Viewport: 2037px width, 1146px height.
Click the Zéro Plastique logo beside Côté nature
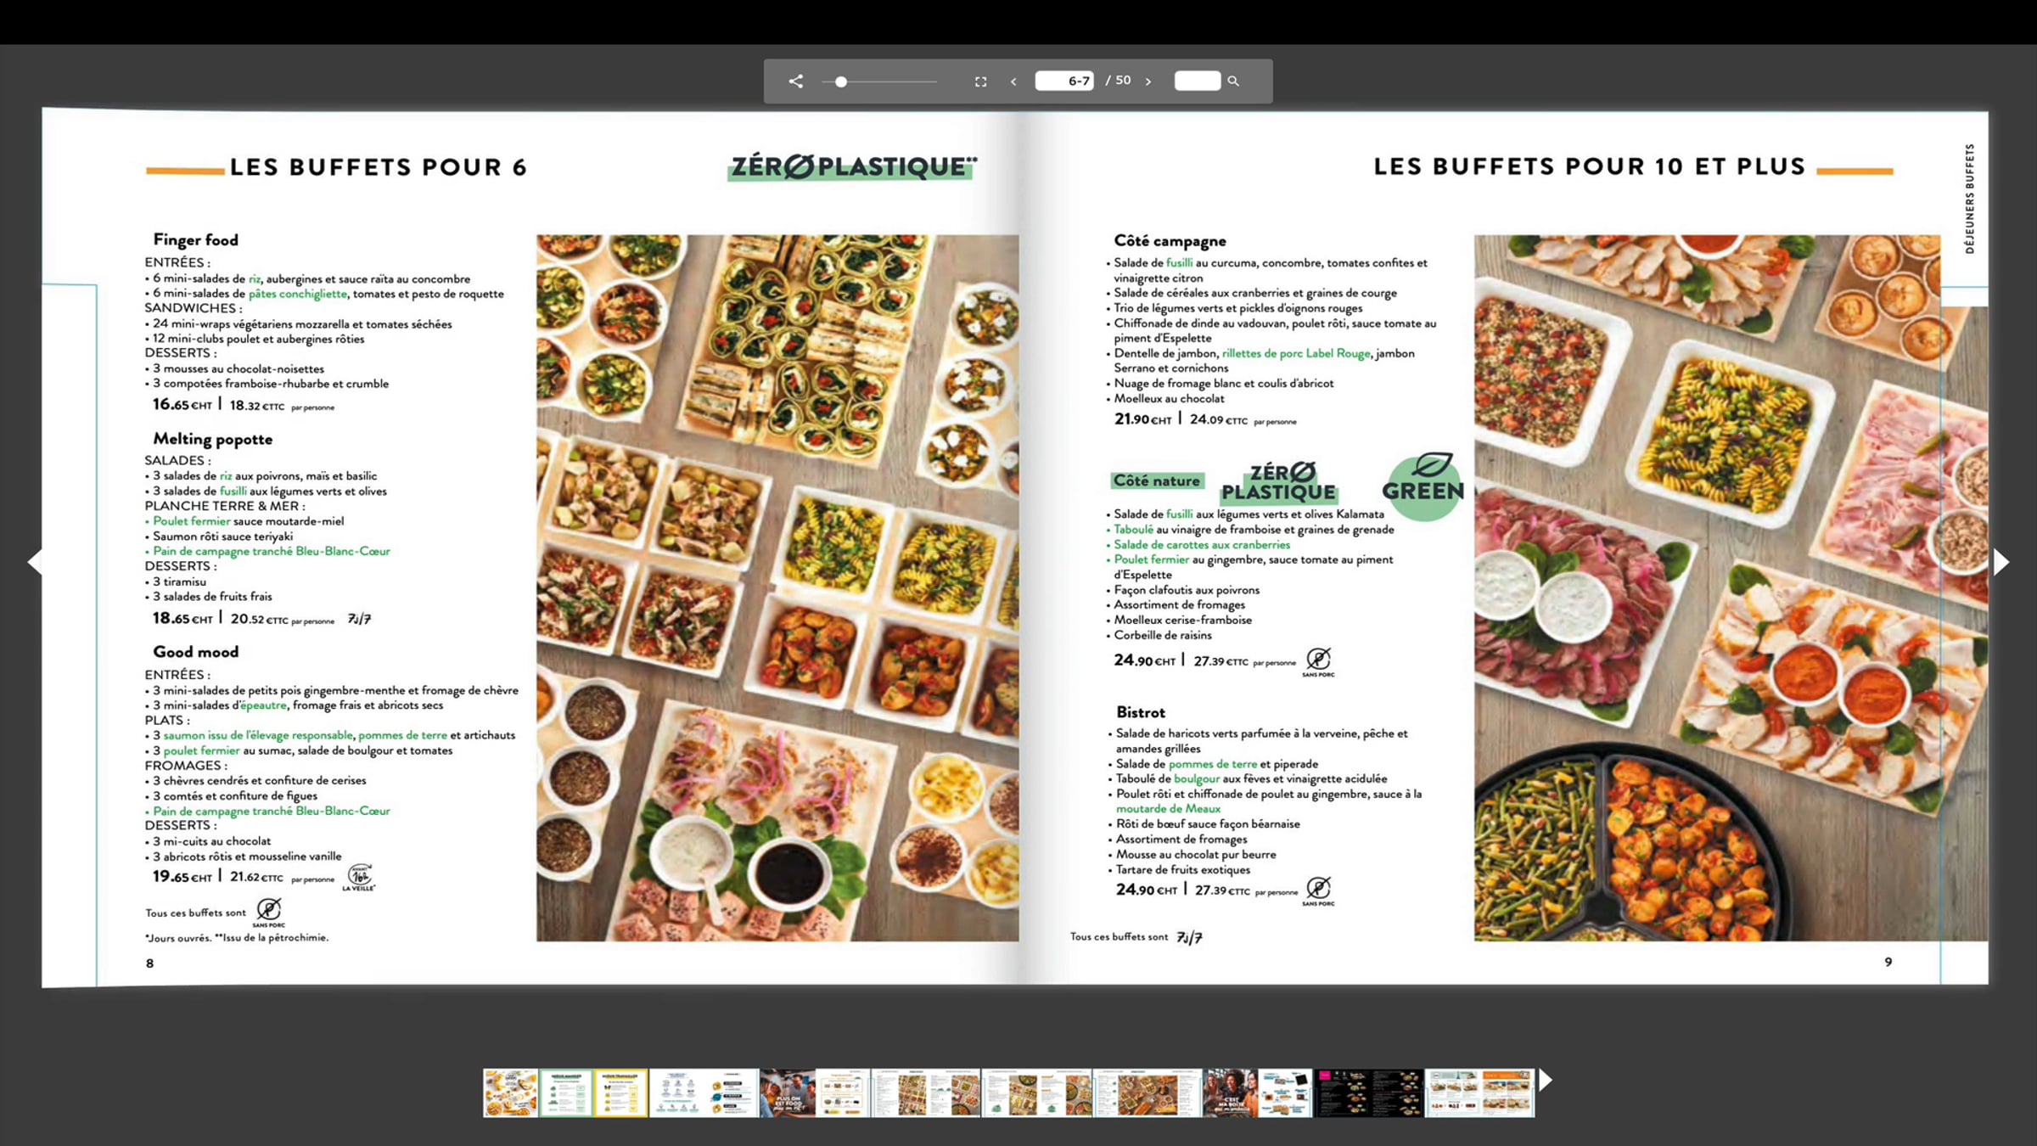[x=1278, y=481]
